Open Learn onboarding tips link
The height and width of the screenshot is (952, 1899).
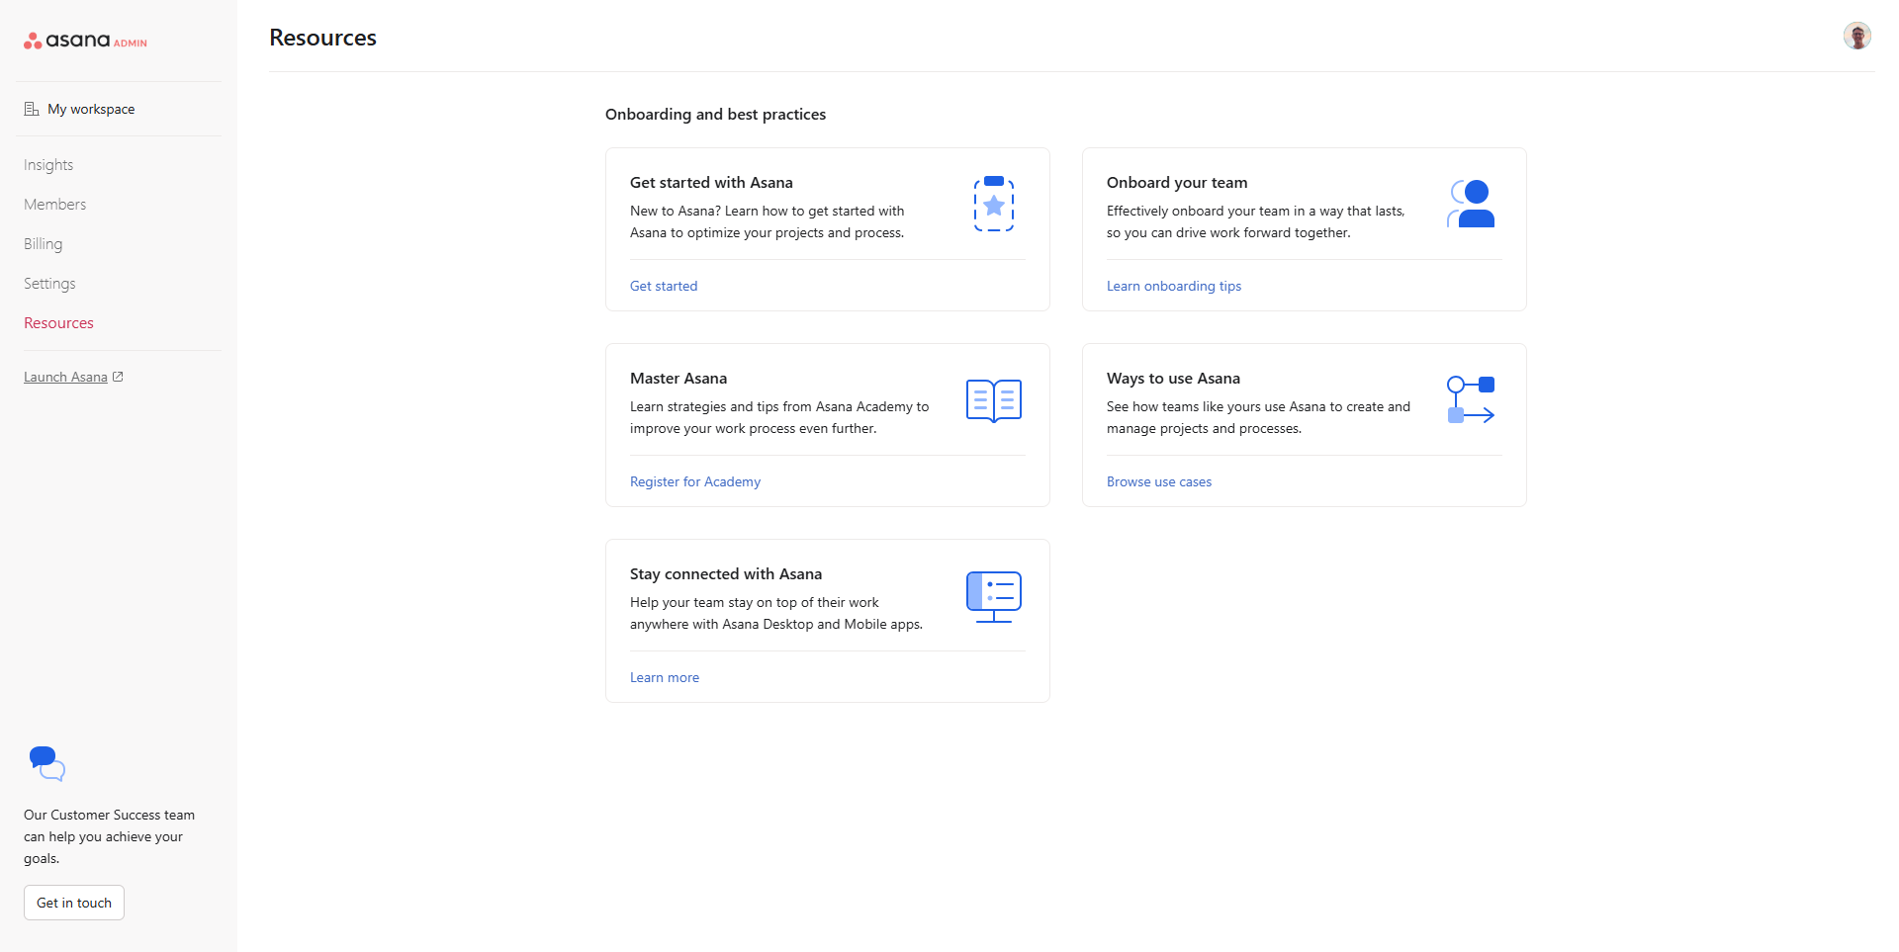pos(1174,286)
